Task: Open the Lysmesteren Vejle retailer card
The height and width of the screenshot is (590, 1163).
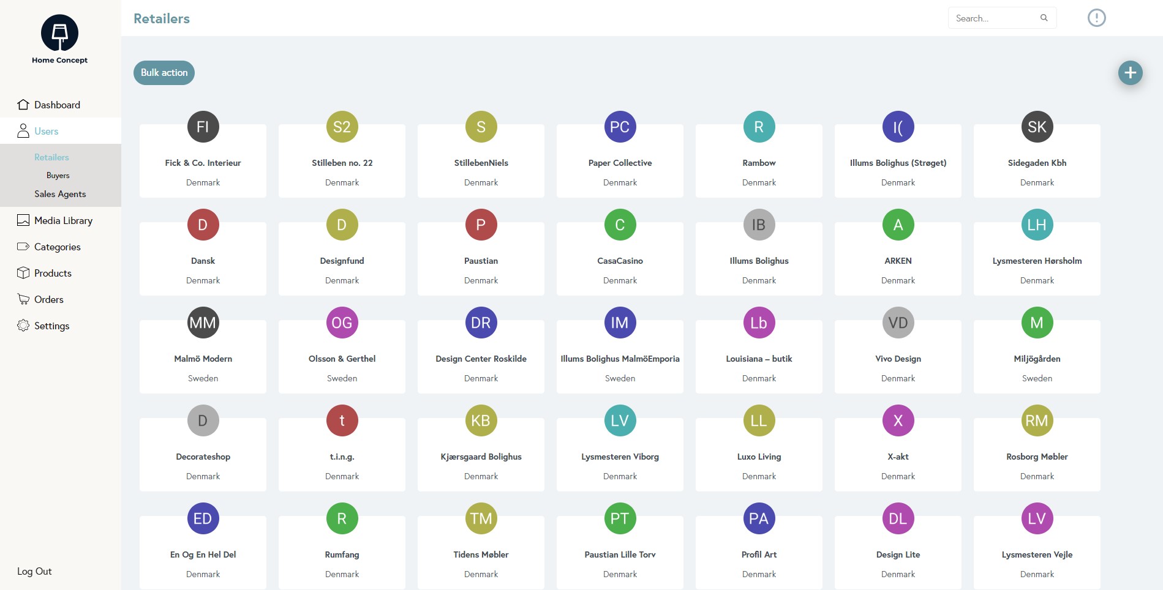Action: coord(1037,553)
